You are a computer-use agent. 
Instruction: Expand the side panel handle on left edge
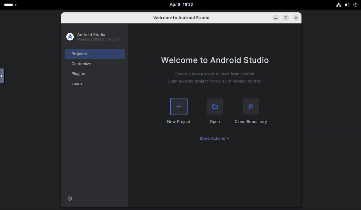[x=2, y=76]
